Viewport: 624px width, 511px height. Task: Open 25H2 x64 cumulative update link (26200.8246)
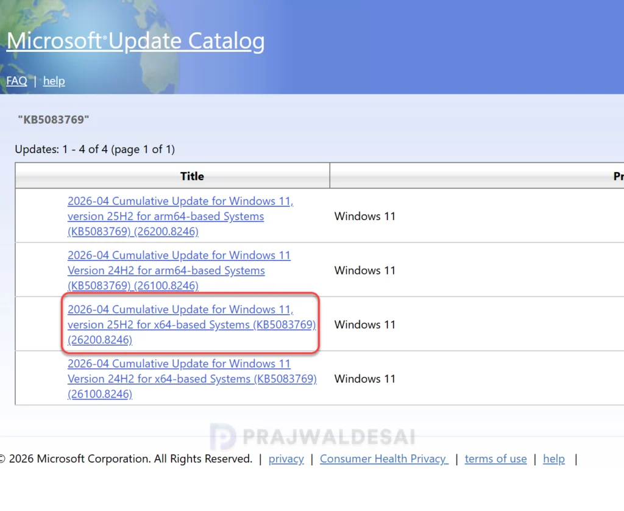pos(192,324)
